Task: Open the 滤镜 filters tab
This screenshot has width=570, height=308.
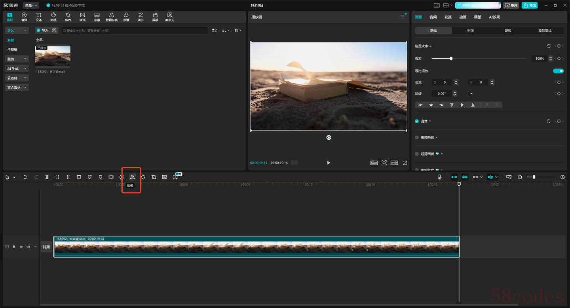Action: pyautogui.click(x=126, y=17)
